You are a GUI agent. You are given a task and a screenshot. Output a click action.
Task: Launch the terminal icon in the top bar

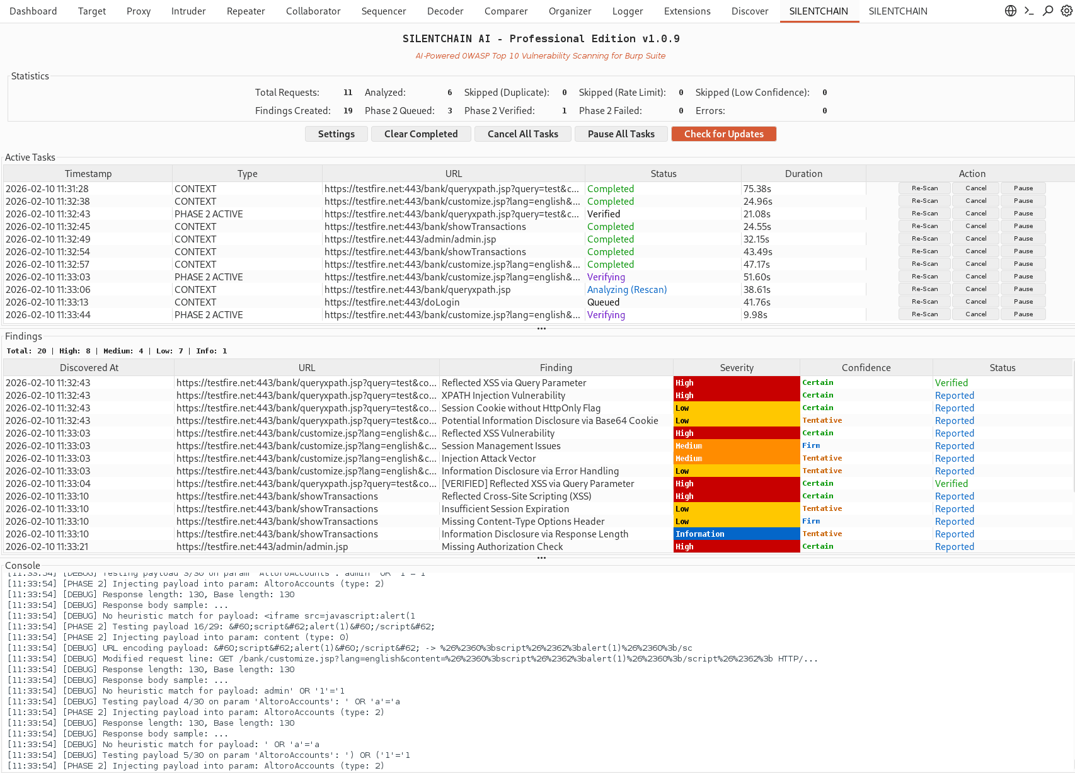pyautogui.click(x=1030, y=11)
